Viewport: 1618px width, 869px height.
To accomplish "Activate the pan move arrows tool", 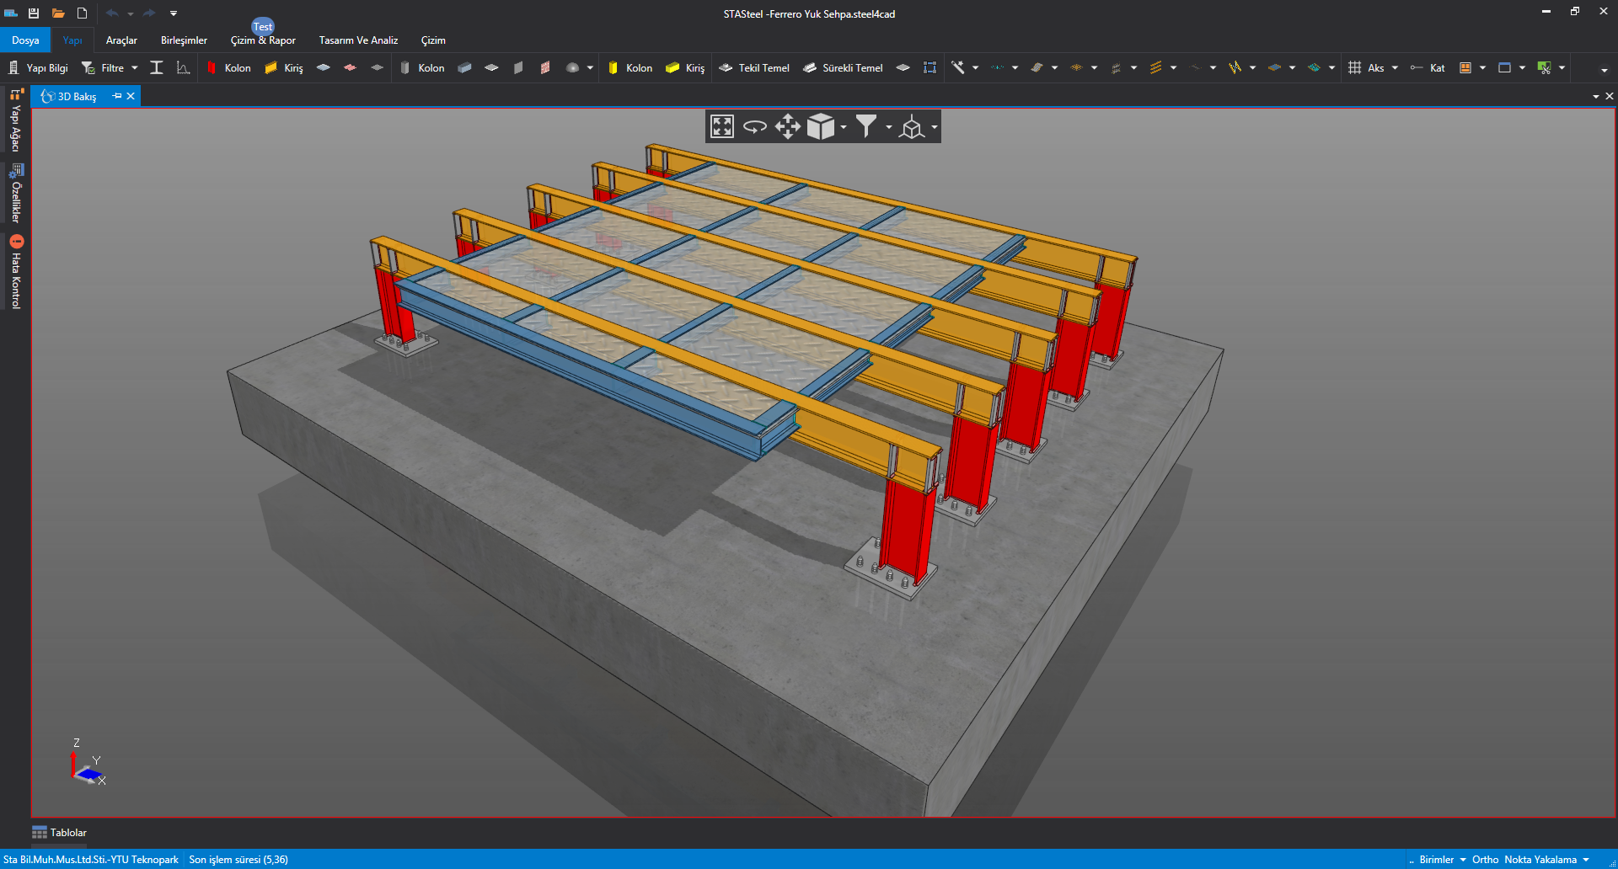I will coord(787,126).
